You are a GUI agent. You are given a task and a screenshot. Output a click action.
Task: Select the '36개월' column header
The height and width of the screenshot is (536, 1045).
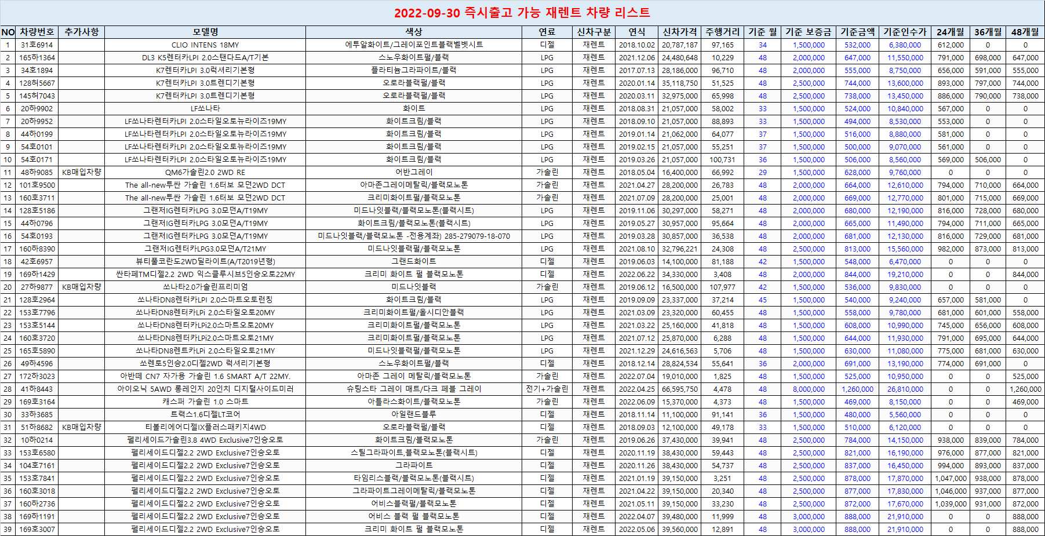tap(988, 32)
